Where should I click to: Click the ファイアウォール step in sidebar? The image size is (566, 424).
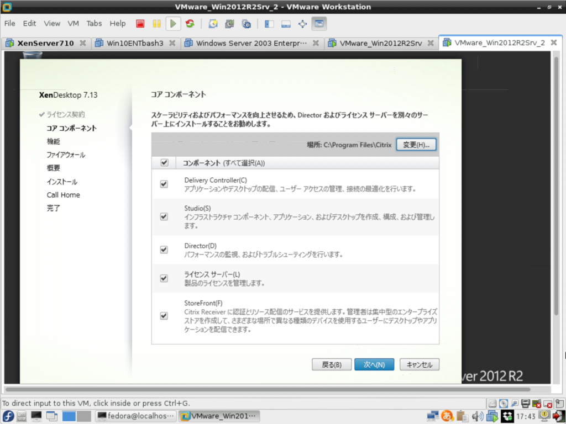click(x=66, y=155)
